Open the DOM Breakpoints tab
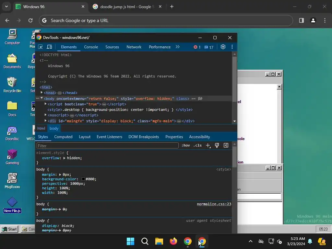The image size is (332, 249). (144, 137)
